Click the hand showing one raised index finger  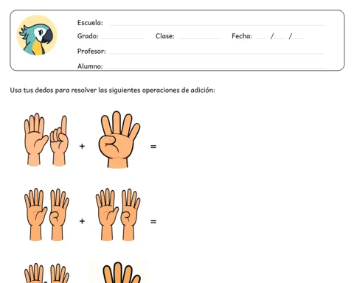59,141
